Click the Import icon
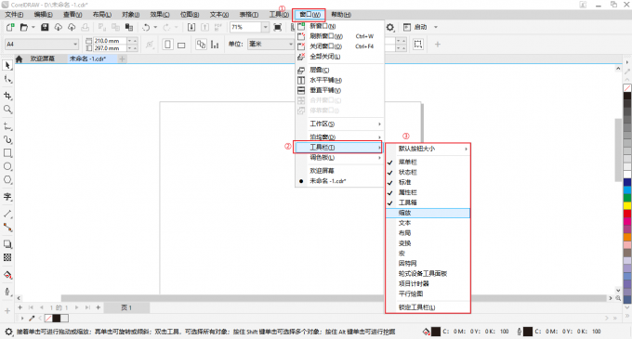This screenshot has width=632, height=339. tap(191, 27)
